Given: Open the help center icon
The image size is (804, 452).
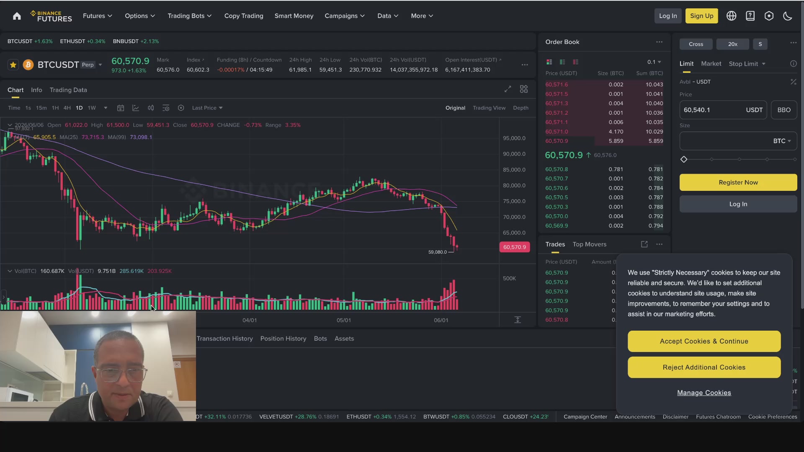Looking at the screenshot, I should 750,16.
